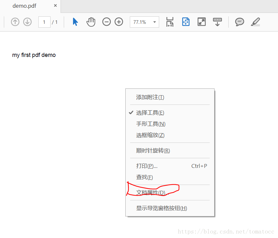This screenshot has width=278, height=238.
Task: Select the demo.pdf tab
Action: [30, 6]
